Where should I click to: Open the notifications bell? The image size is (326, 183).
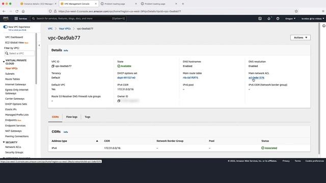click(x=269, y=18)
